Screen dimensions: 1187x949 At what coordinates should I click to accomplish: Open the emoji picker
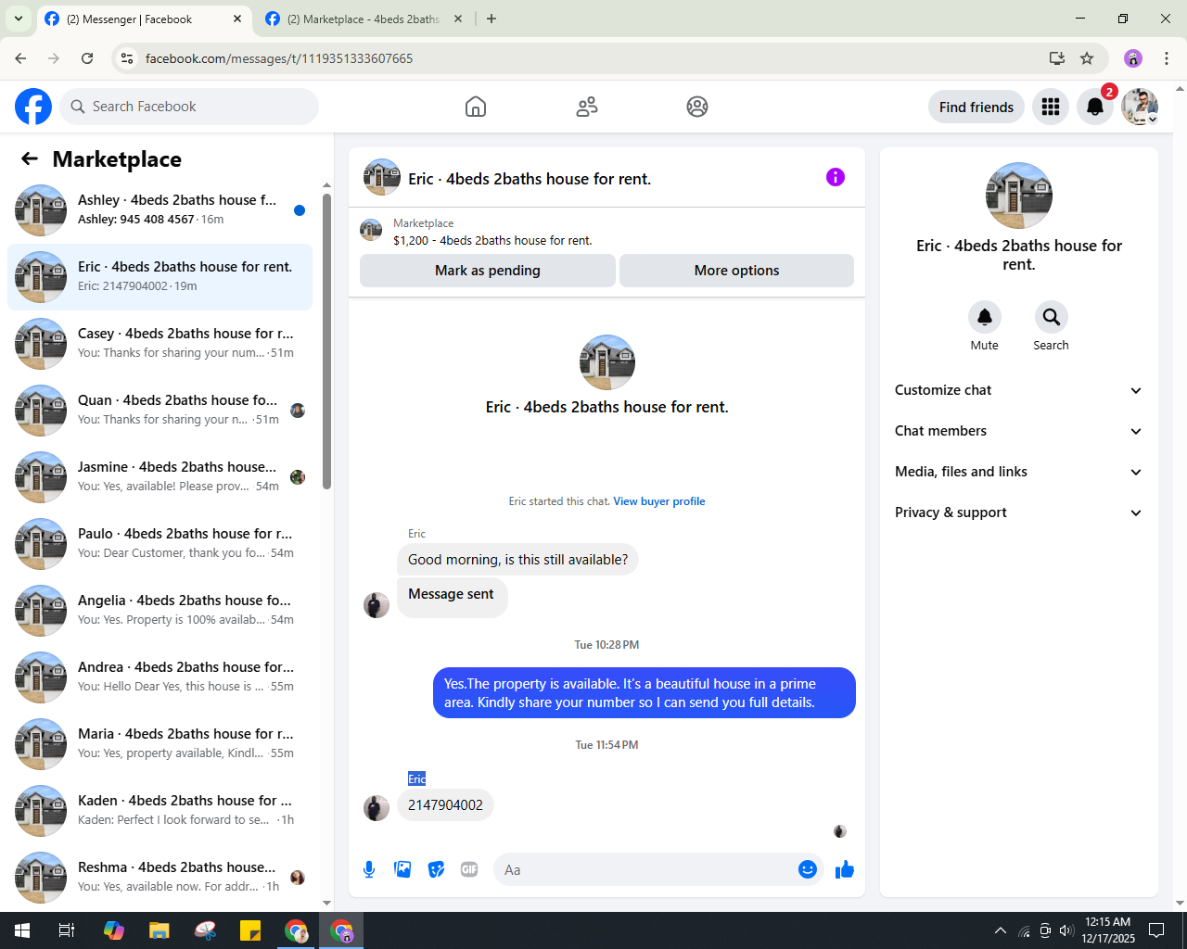(x=808, y=869)
